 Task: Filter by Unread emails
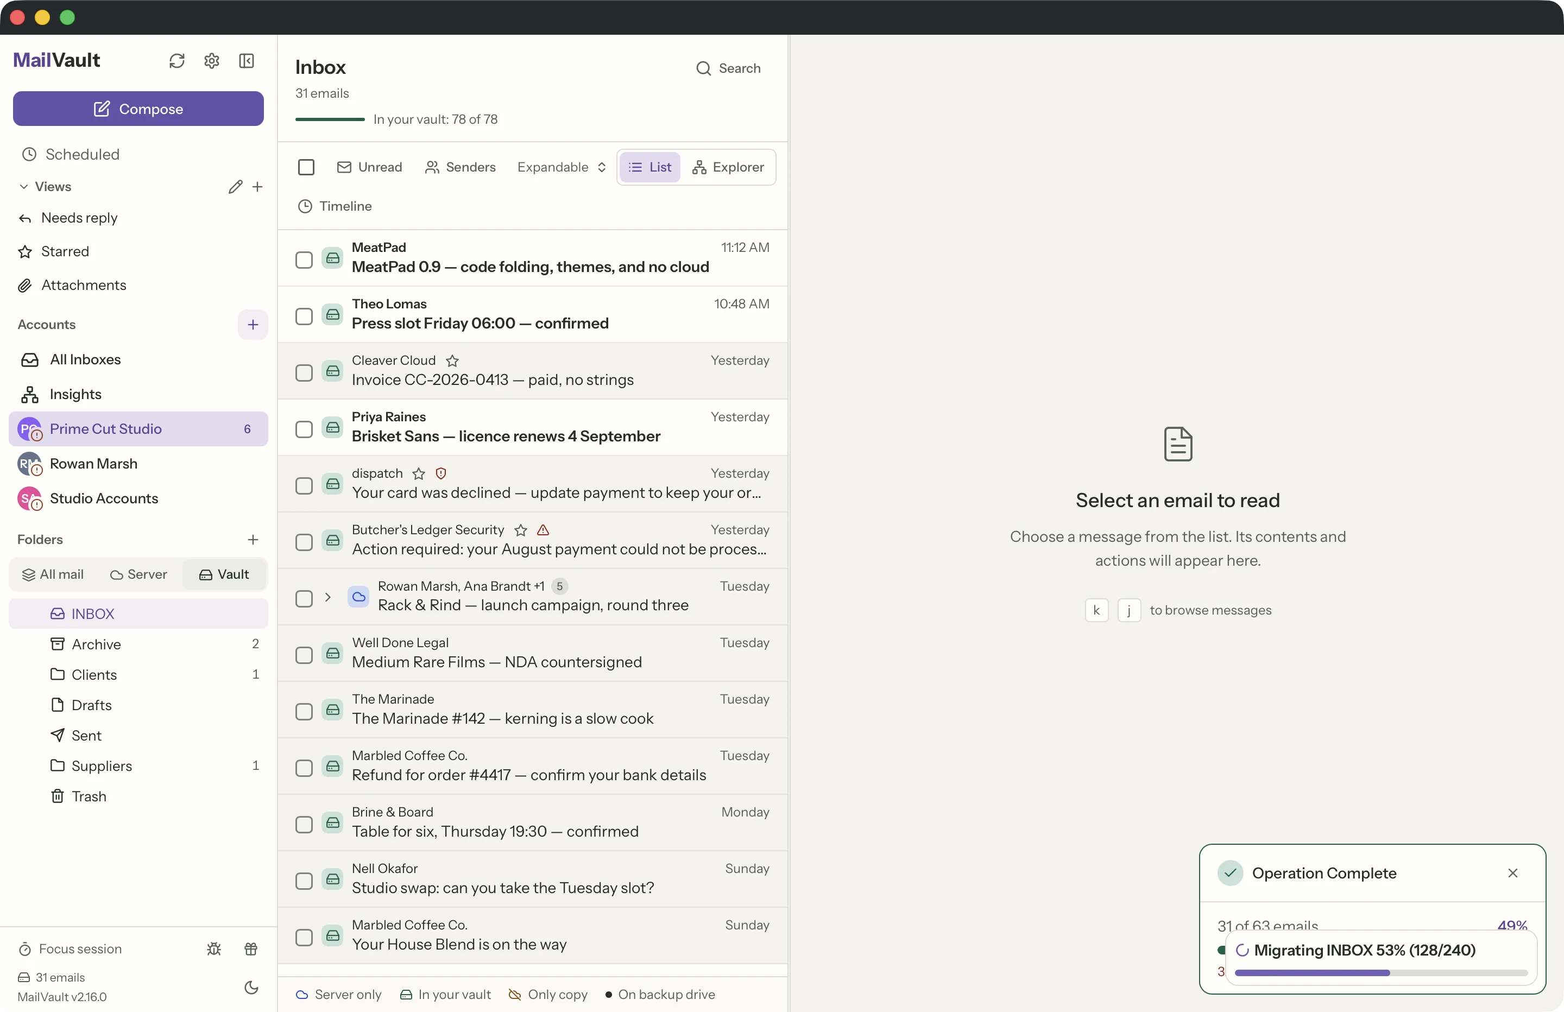(369, 167)
